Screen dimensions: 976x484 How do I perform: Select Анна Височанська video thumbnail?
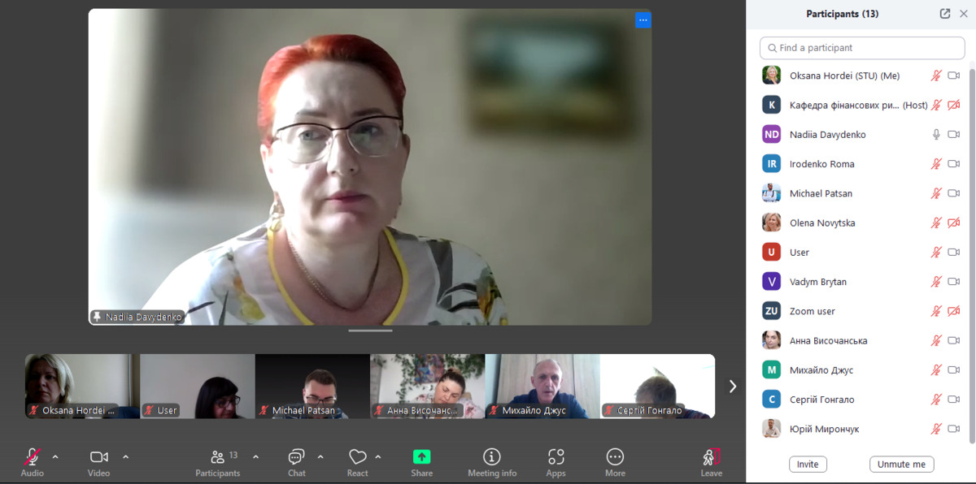pos(428,387)
